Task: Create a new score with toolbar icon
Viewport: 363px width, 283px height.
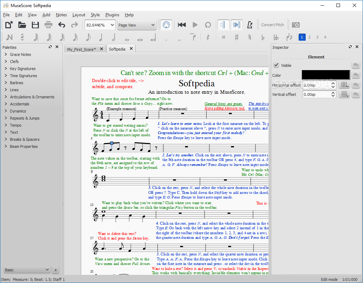Action: click(9, 25)
